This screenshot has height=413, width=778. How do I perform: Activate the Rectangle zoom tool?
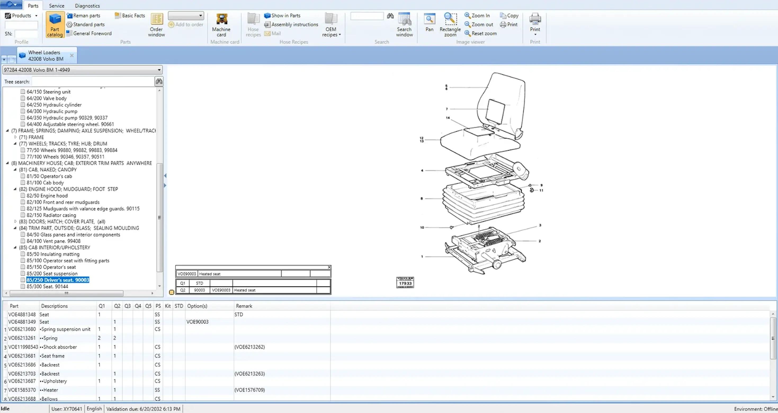[x=450, y=25]
